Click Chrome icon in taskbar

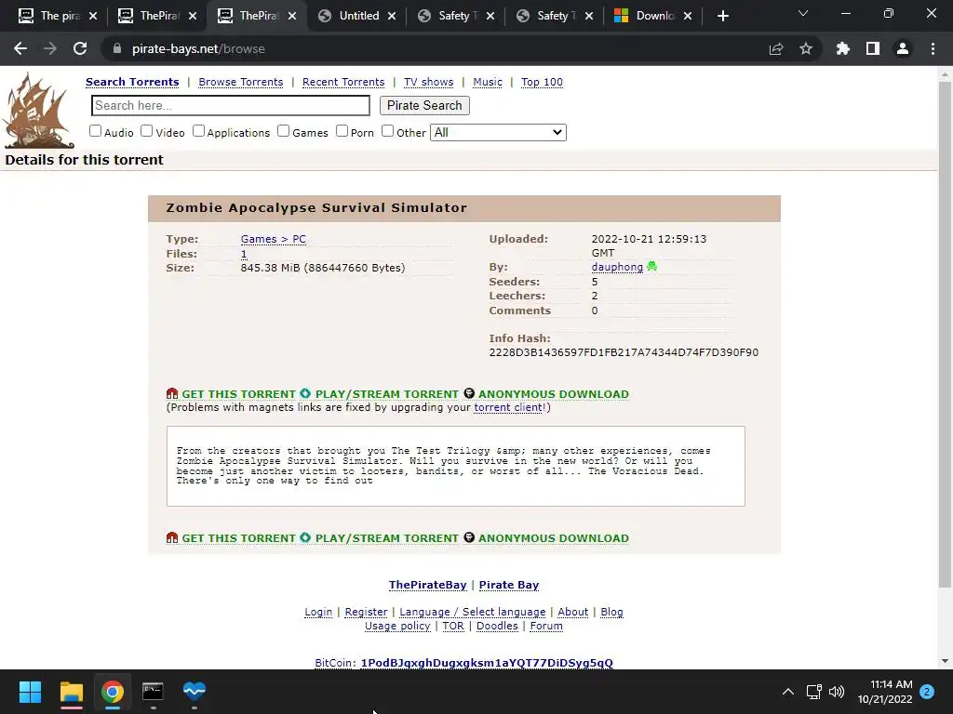click(x=113, y=692)
